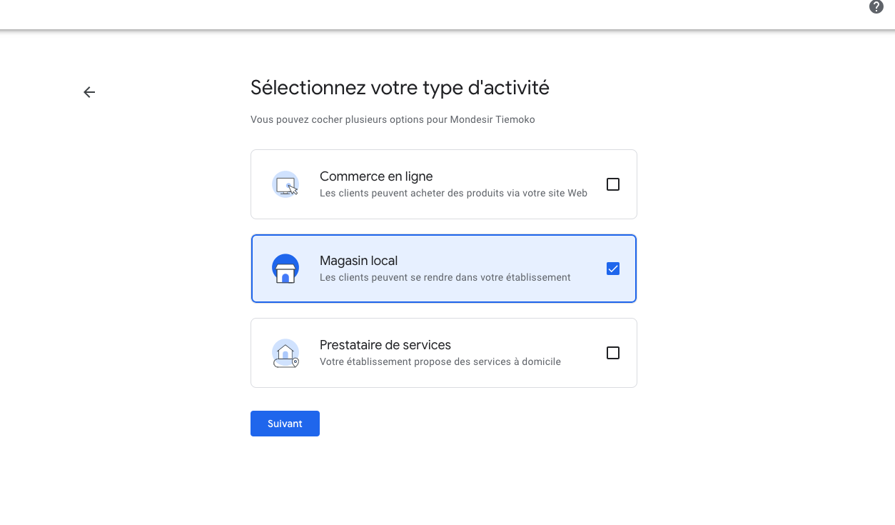Open the help icon in the top corner

[x=876, y=6]
